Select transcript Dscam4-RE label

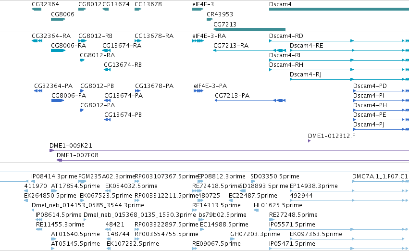pyautogui.click(x=307, y=45)
